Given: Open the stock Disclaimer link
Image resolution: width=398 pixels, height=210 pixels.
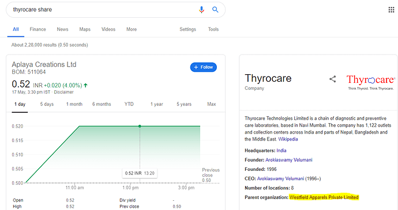Looking at the screenshot, I should pyautogui.click(x=63, y=92).
